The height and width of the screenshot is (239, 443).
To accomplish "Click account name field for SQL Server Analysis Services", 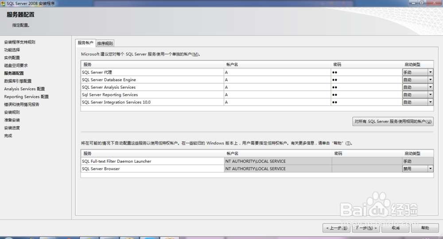I will [x=277, y=87].
